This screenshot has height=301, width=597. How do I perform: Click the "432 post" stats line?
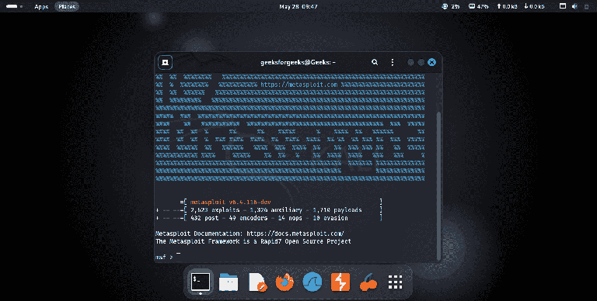[x=269, y=218]
